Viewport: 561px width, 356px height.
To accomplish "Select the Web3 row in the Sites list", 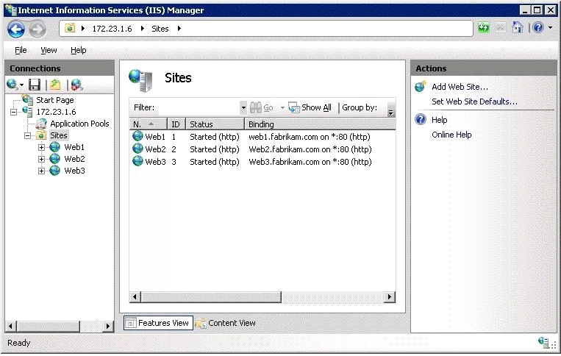I will point(262,162).
